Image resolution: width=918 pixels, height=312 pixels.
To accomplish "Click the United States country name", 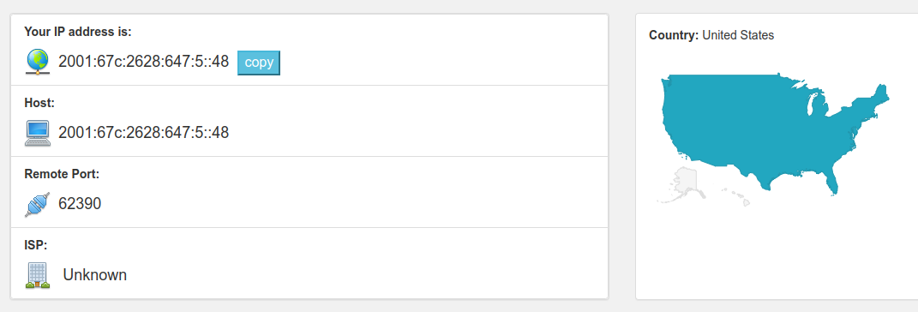I will click(x=738, y=35).
